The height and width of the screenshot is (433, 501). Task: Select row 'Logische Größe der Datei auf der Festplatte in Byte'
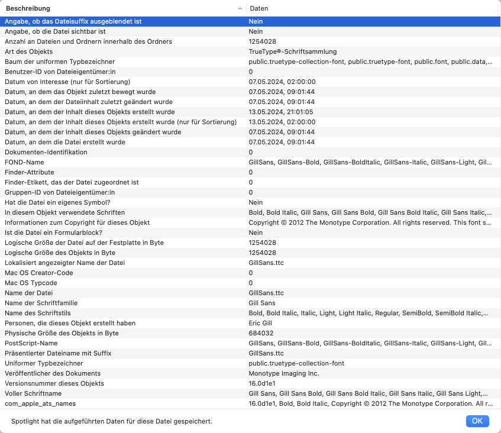tap(251, 243)
